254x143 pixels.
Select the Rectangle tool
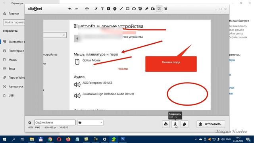(127, 9)
